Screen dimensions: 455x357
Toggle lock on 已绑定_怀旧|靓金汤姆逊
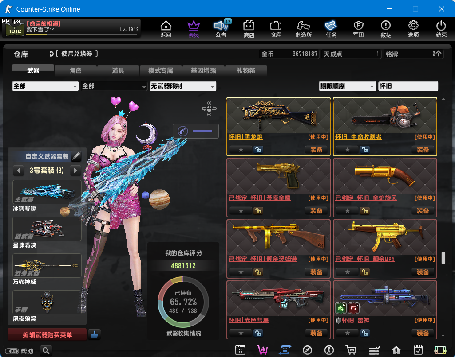pyautogui.click(x=258, y=272)
